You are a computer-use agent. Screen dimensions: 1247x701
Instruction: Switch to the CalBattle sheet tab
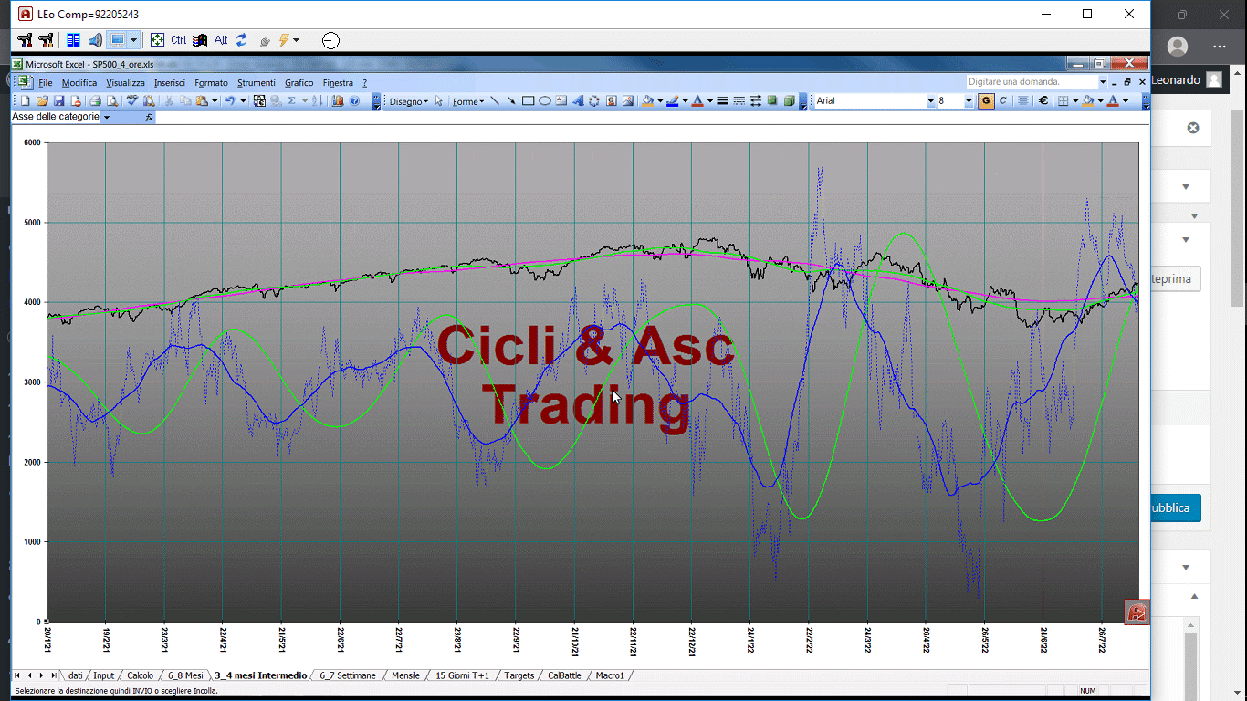coord(564,675)
